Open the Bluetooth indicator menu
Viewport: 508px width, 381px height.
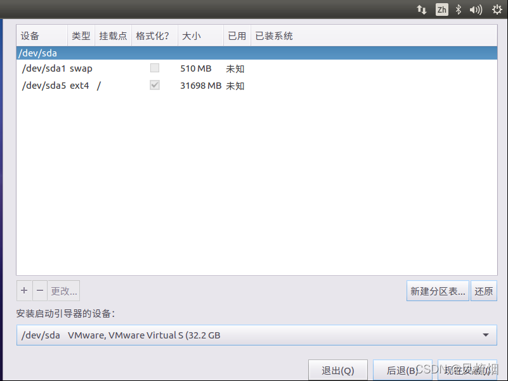[x=458, y=10]
